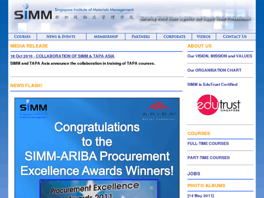
Task: Click the Procurement Excellence Awards 2011 photo
Action: [99, 189]
